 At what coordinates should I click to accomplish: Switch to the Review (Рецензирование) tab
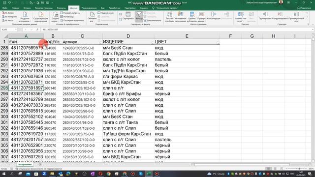pos(89,8)
